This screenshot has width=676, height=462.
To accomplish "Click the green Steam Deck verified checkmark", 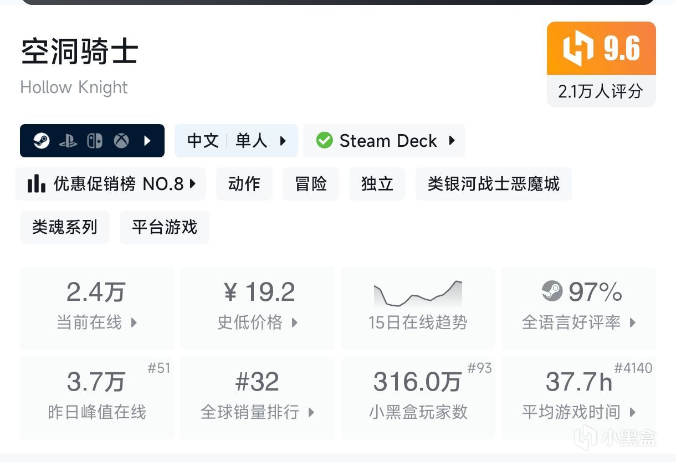I will coord(324,141).
